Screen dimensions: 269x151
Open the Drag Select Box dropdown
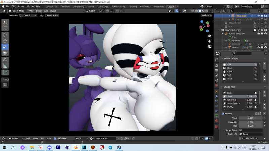point(52,15)
